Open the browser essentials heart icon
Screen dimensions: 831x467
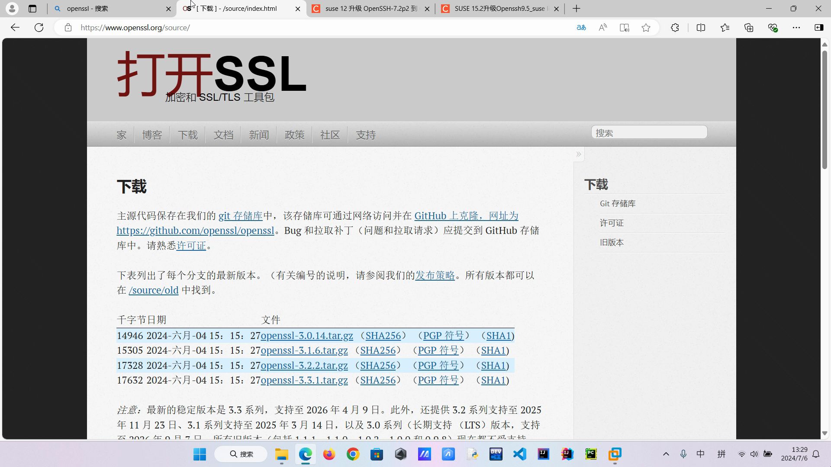point(773,28)
